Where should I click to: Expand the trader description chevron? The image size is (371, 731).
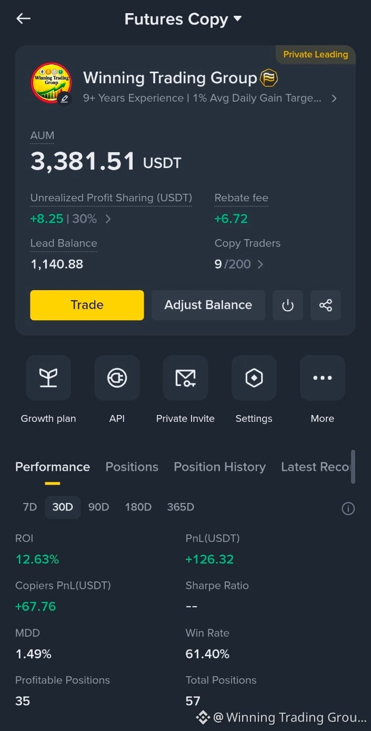click(334, 98)
